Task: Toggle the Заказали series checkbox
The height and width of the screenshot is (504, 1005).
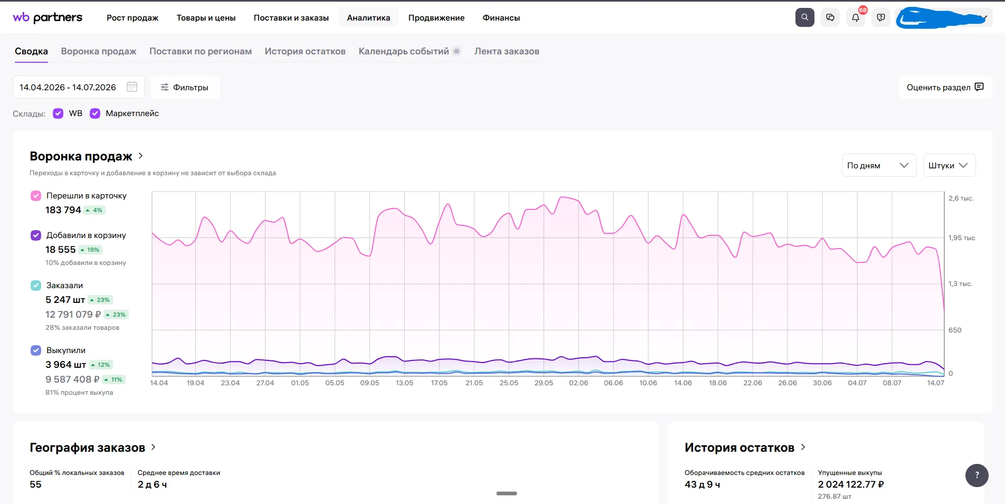Action: tap(36, 286)
